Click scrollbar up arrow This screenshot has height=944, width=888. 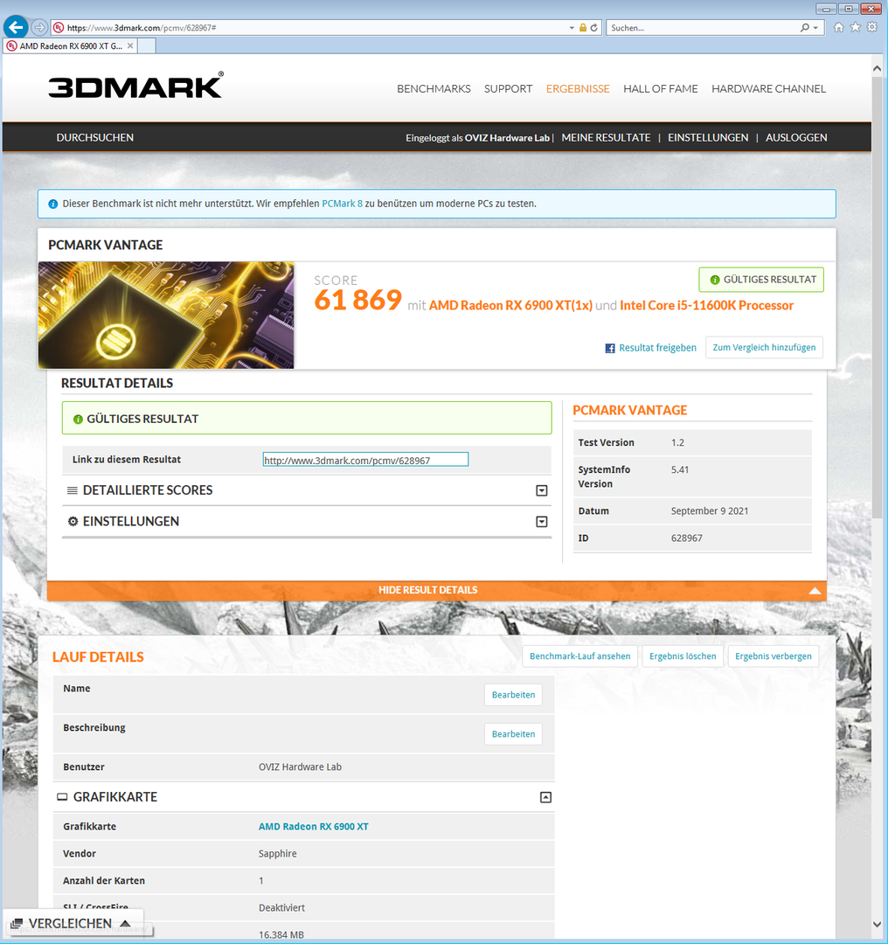point(878,69)
